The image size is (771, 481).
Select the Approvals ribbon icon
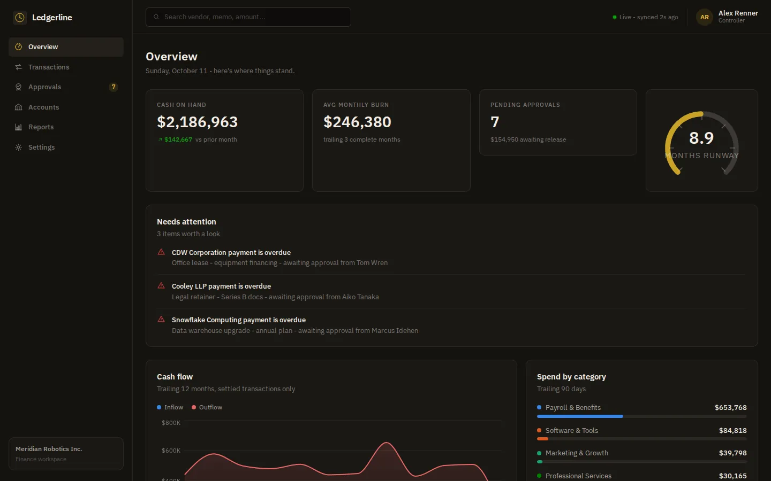point(18,87)
